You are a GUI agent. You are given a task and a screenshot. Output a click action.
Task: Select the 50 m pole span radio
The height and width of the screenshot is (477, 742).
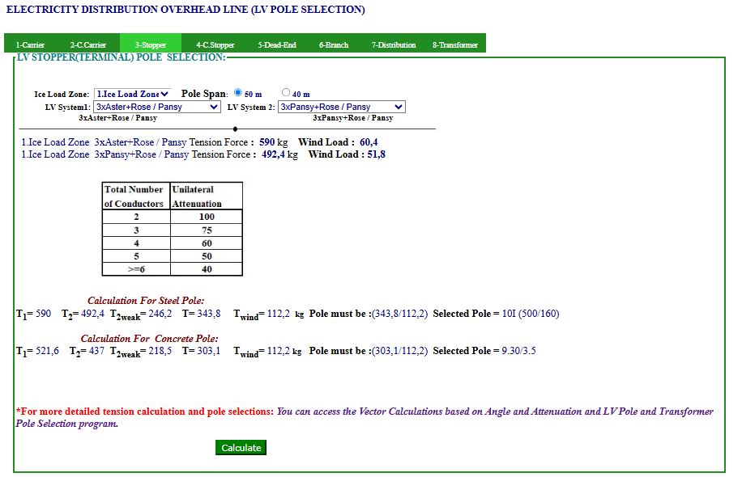pos(238,92)
